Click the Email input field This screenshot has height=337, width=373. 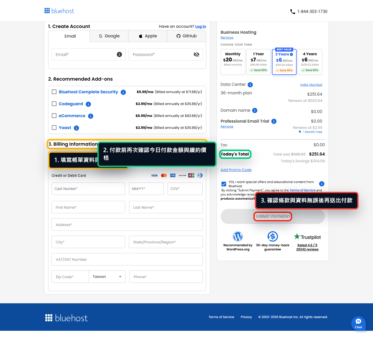[x=89, y=54]
